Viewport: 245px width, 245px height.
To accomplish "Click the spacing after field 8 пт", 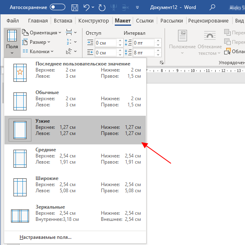I will point(144,53).
